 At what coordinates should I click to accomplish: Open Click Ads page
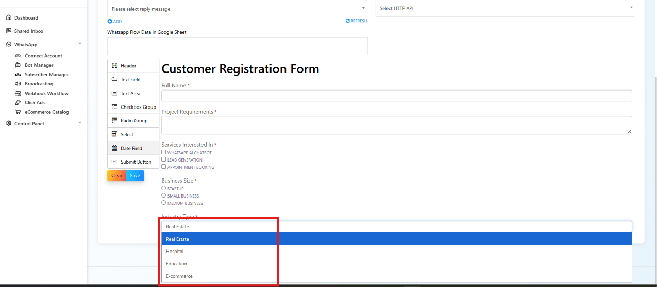(35, 103)
